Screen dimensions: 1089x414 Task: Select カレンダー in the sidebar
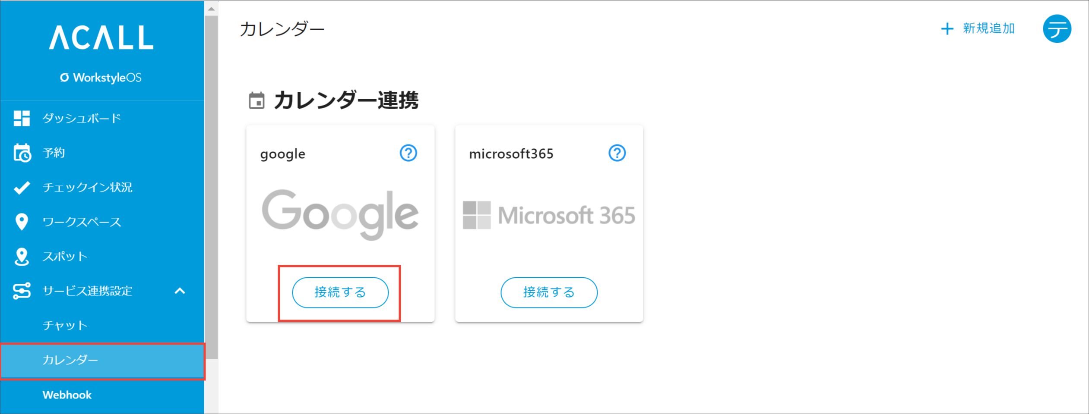pyautogui.click(x=70, y=360)
